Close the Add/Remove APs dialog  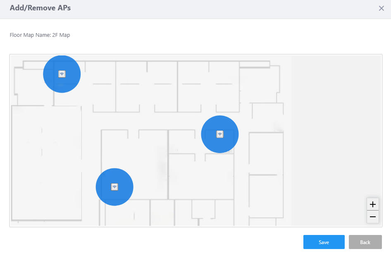(x=381, y=8)
